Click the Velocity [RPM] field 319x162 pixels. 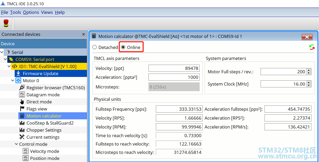[x=179, y=127]
